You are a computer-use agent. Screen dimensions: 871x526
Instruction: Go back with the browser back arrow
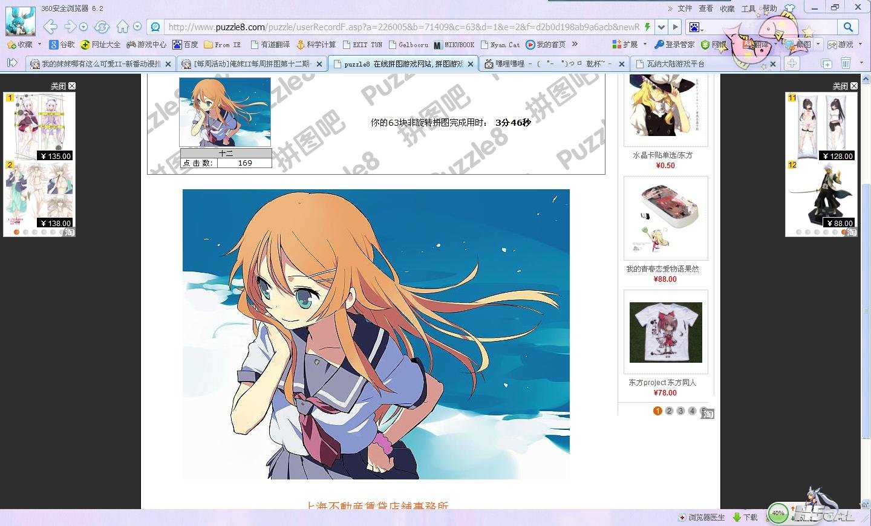click(51, 27)
